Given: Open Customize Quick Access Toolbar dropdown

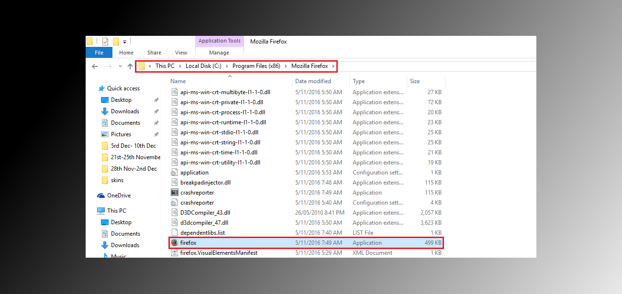Looking at the screenshot, I should (124, 42).
